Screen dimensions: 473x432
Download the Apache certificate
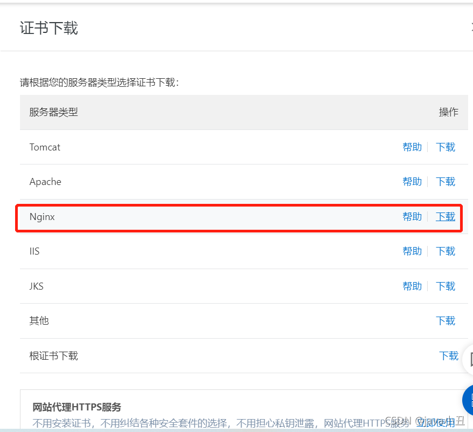click(x=445, y=182)
